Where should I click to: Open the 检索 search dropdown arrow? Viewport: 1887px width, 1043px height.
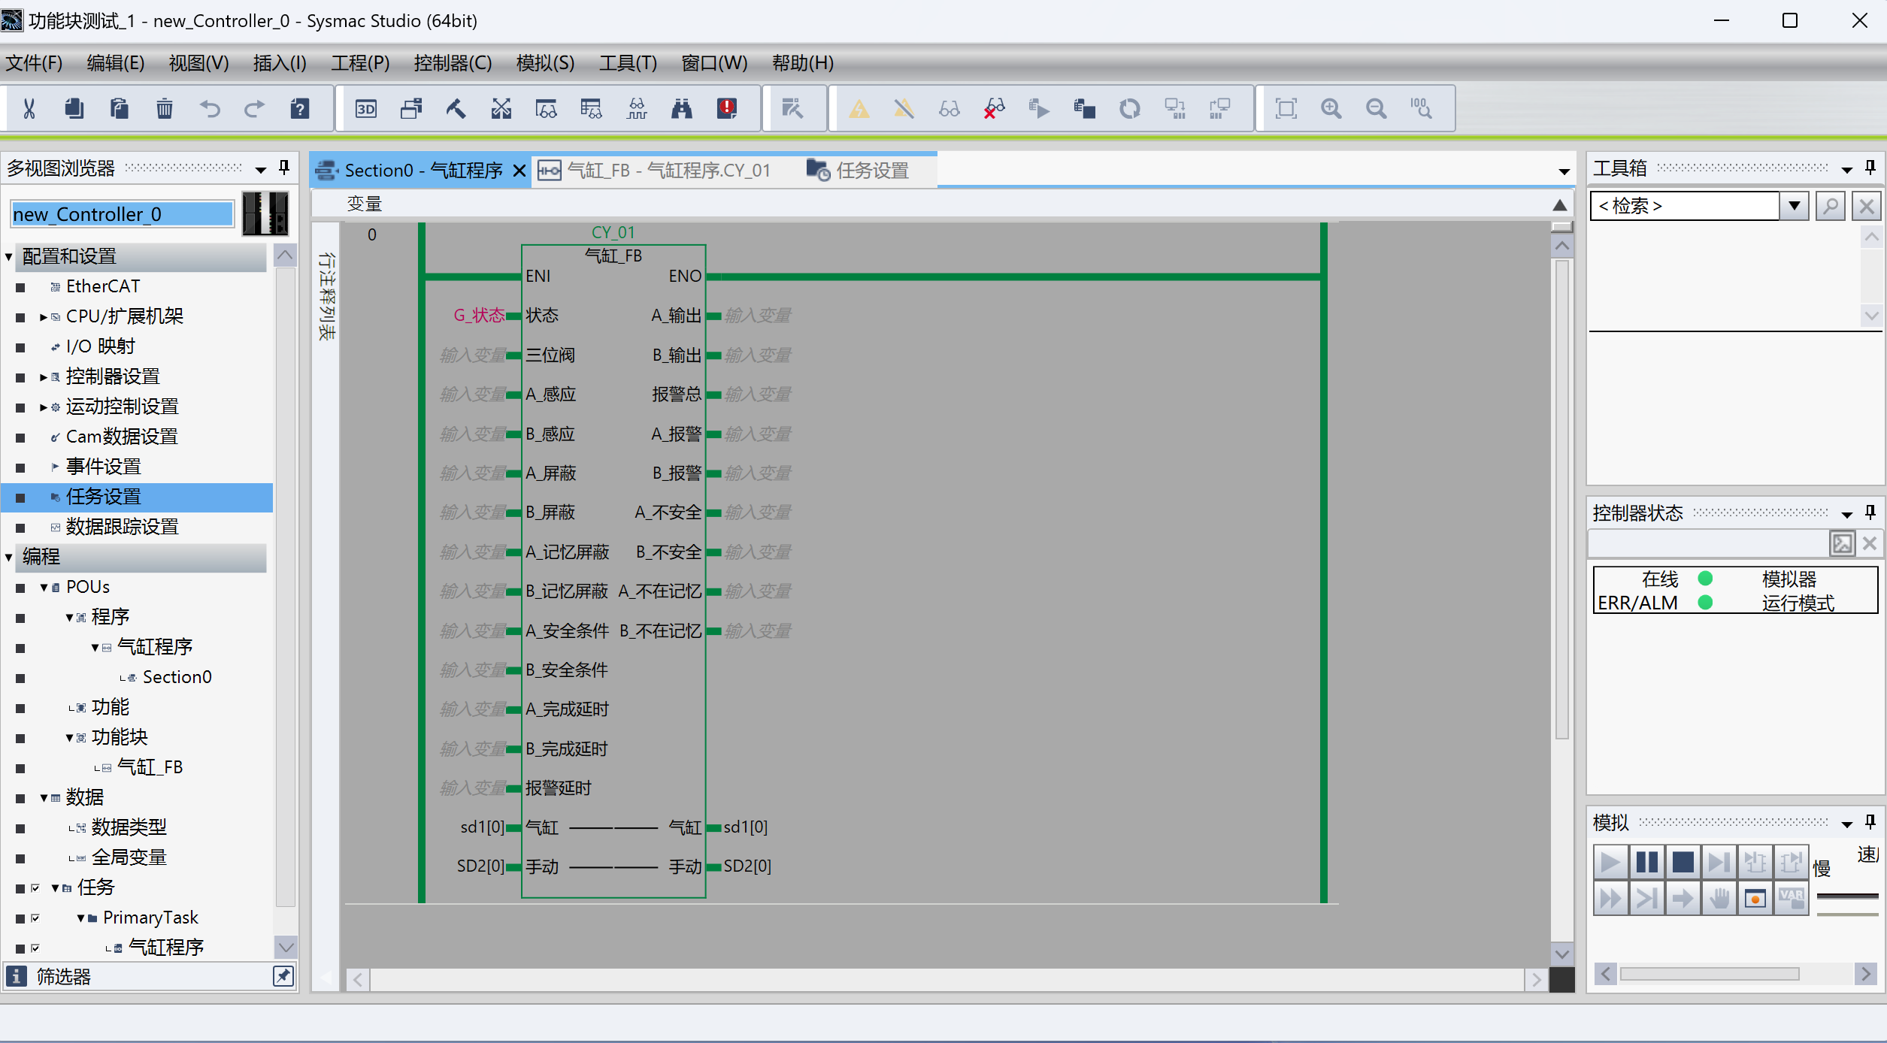pos(1795,206)
